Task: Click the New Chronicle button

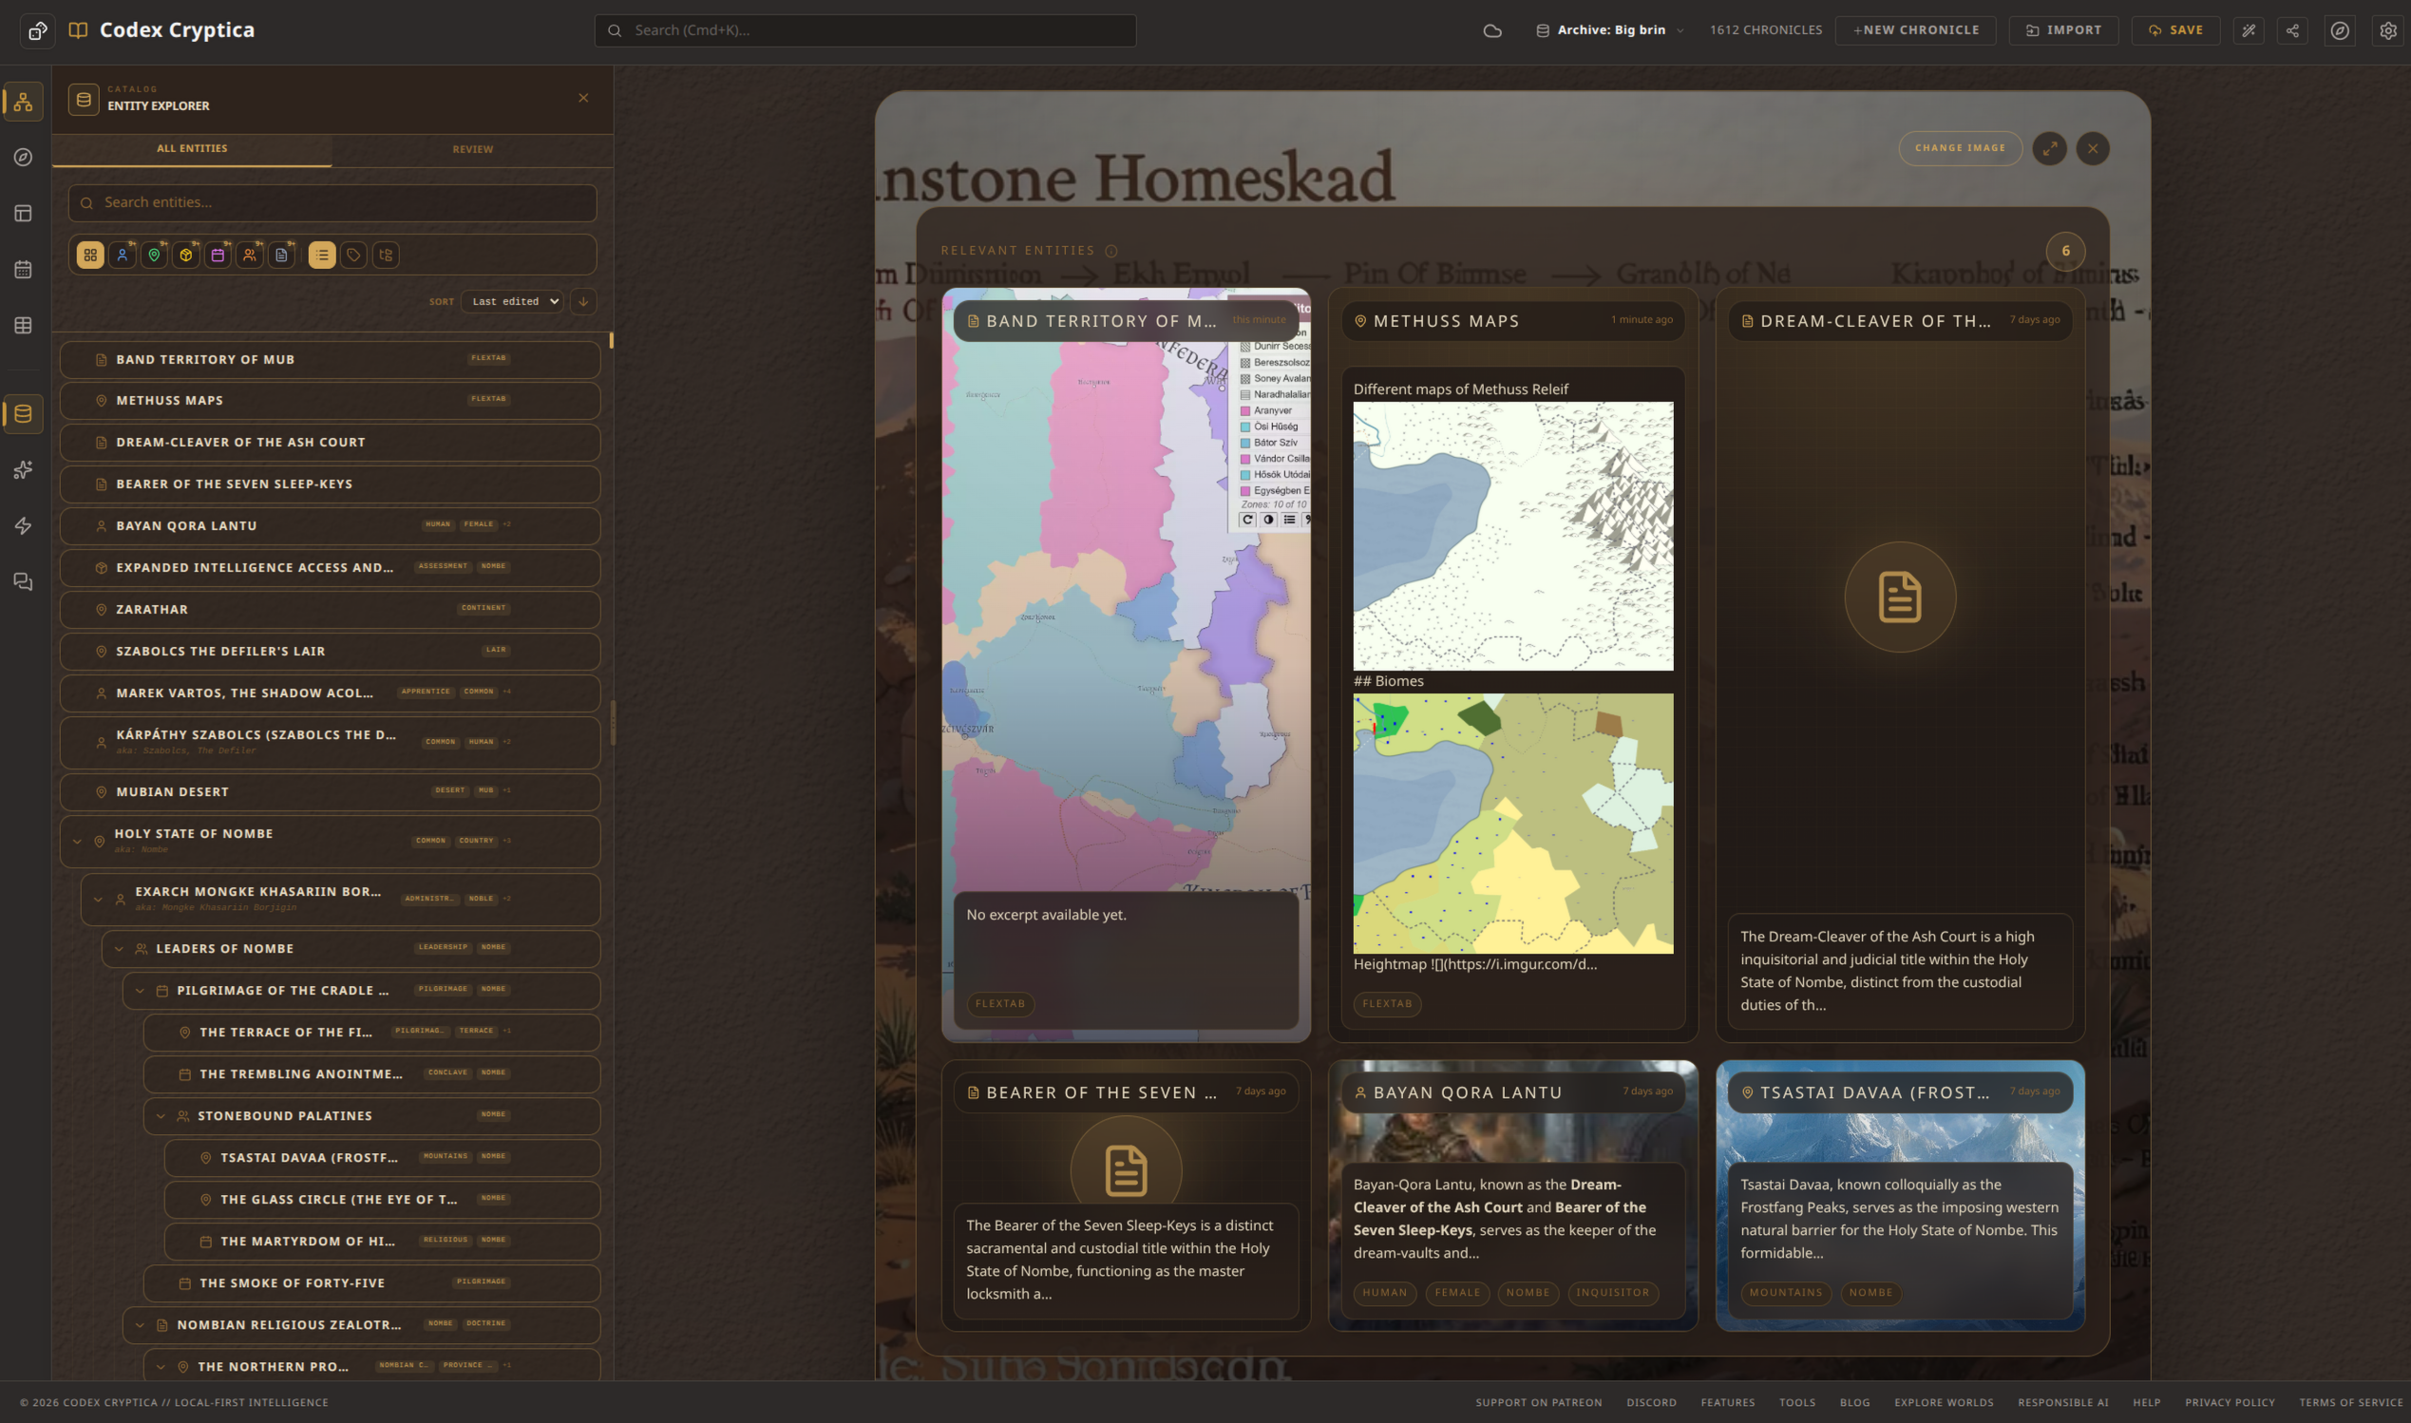Action: 1915,30
